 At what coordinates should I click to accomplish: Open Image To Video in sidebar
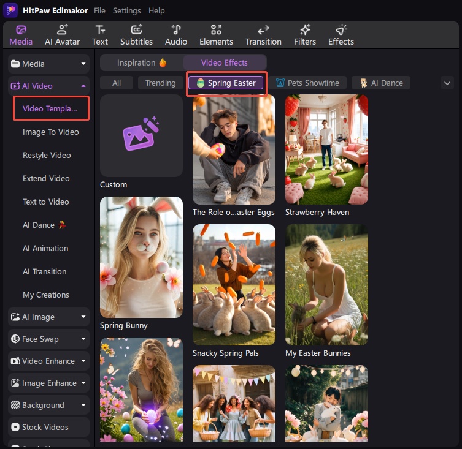tap(51, 132)
